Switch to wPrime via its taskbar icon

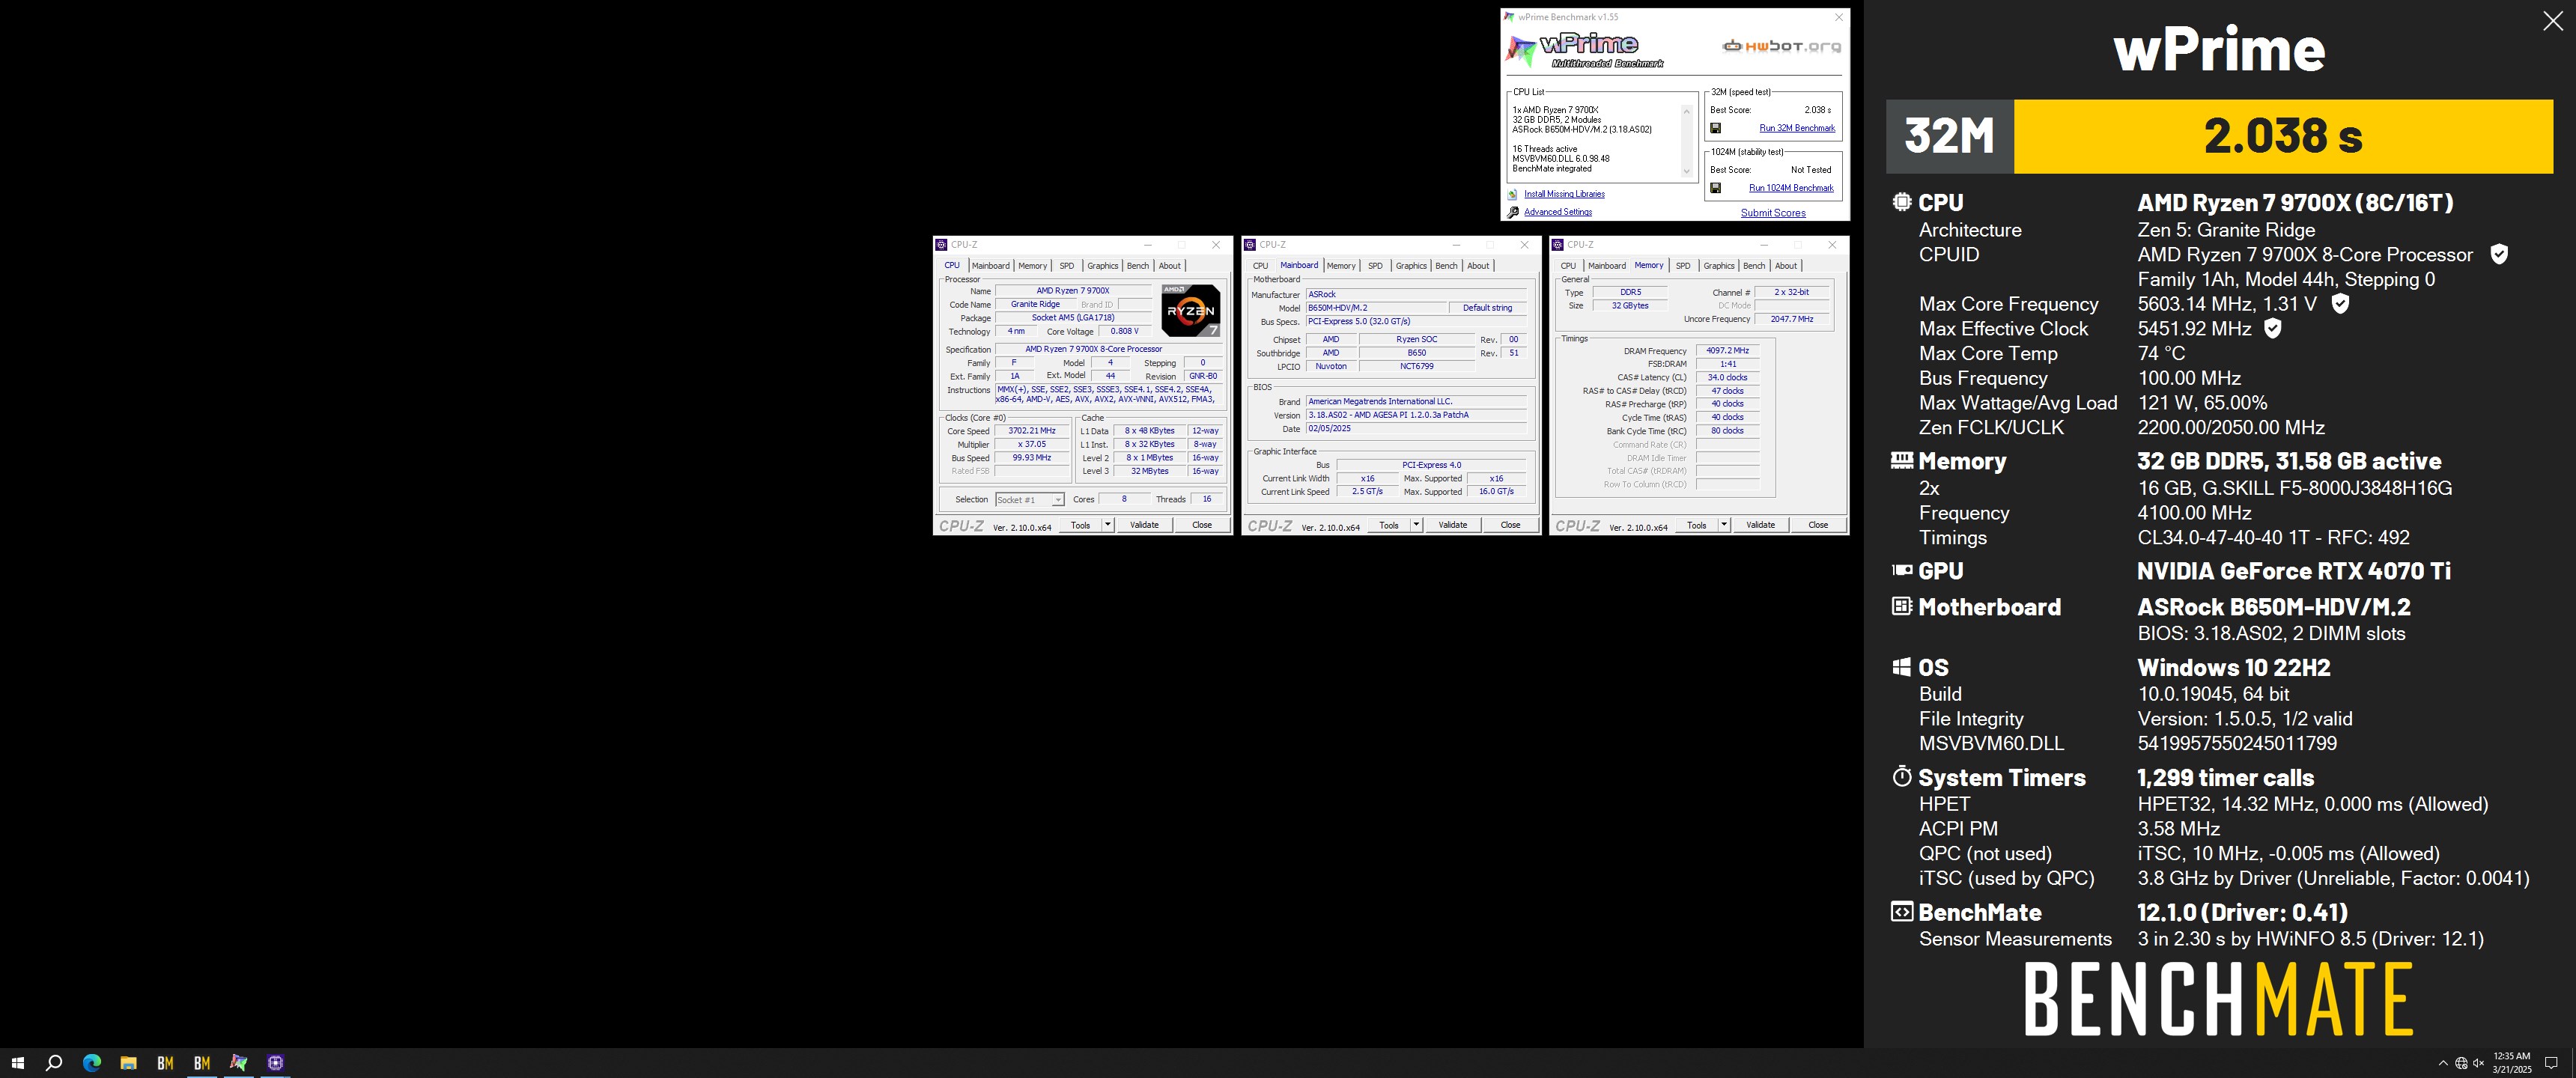coord(239,1062)
